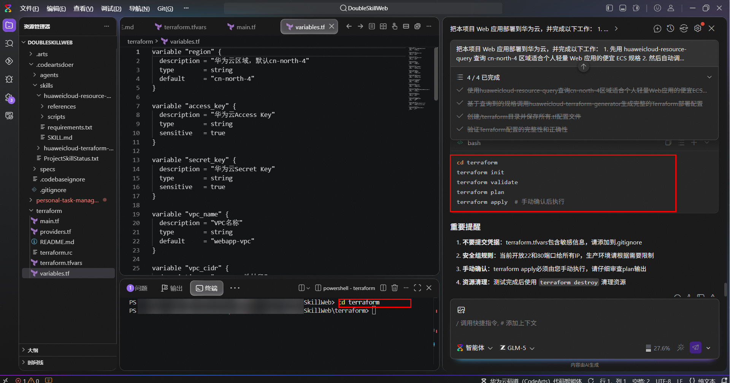
Task: Open the Git(G) menu
Action: click(165, 8)
